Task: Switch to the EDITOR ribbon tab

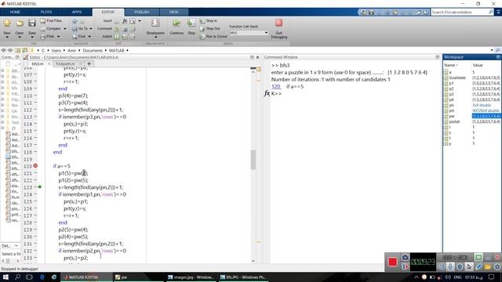Action: [x=108, y=13]
